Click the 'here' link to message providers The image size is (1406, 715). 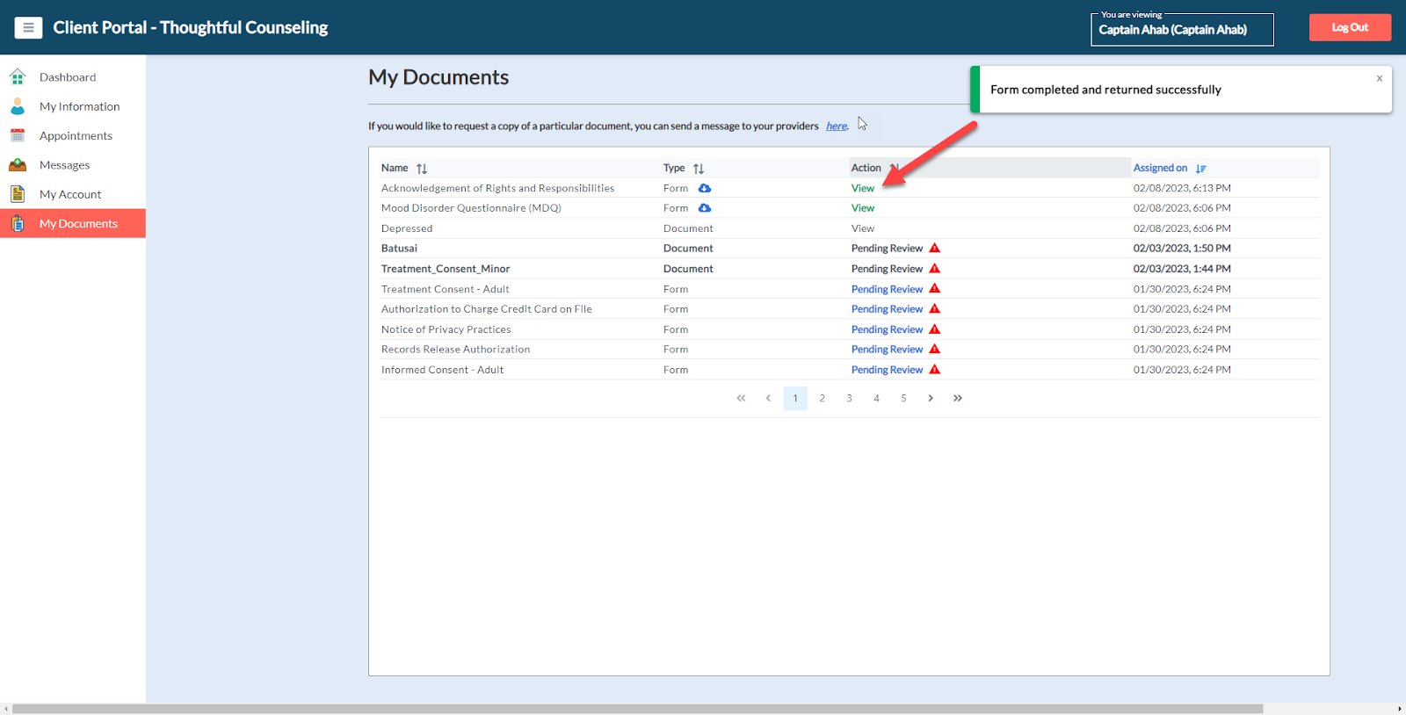[x=837, y=126]
